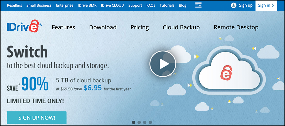Open the Features menu
This screenshot has height=126, width=285.
(x=63, y=27)
